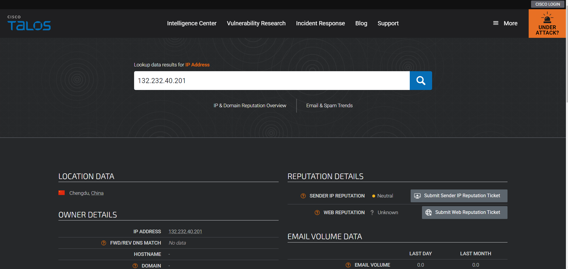Open Vulnerability Research menu
Viewport: 568px width, 269px height.
pos(256,23)
